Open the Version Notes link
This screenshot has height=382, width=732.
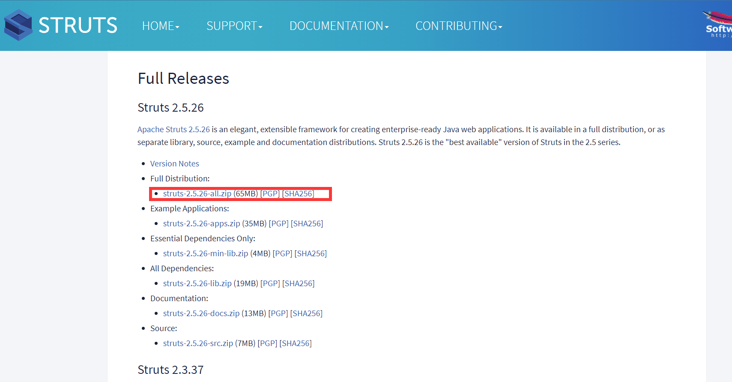click(x=174, y=163)
